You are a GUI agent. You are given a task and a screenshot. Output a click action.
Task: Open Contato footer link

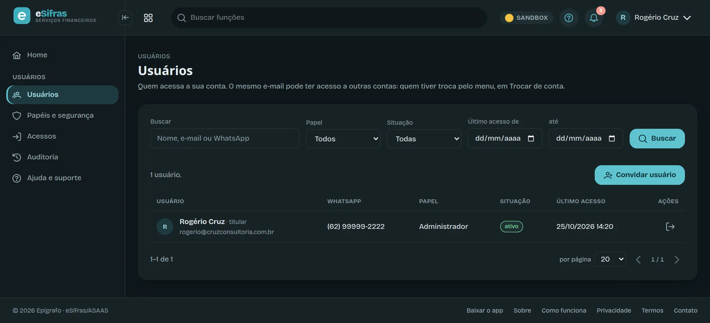pyautogui.click(x=686, y=310)
